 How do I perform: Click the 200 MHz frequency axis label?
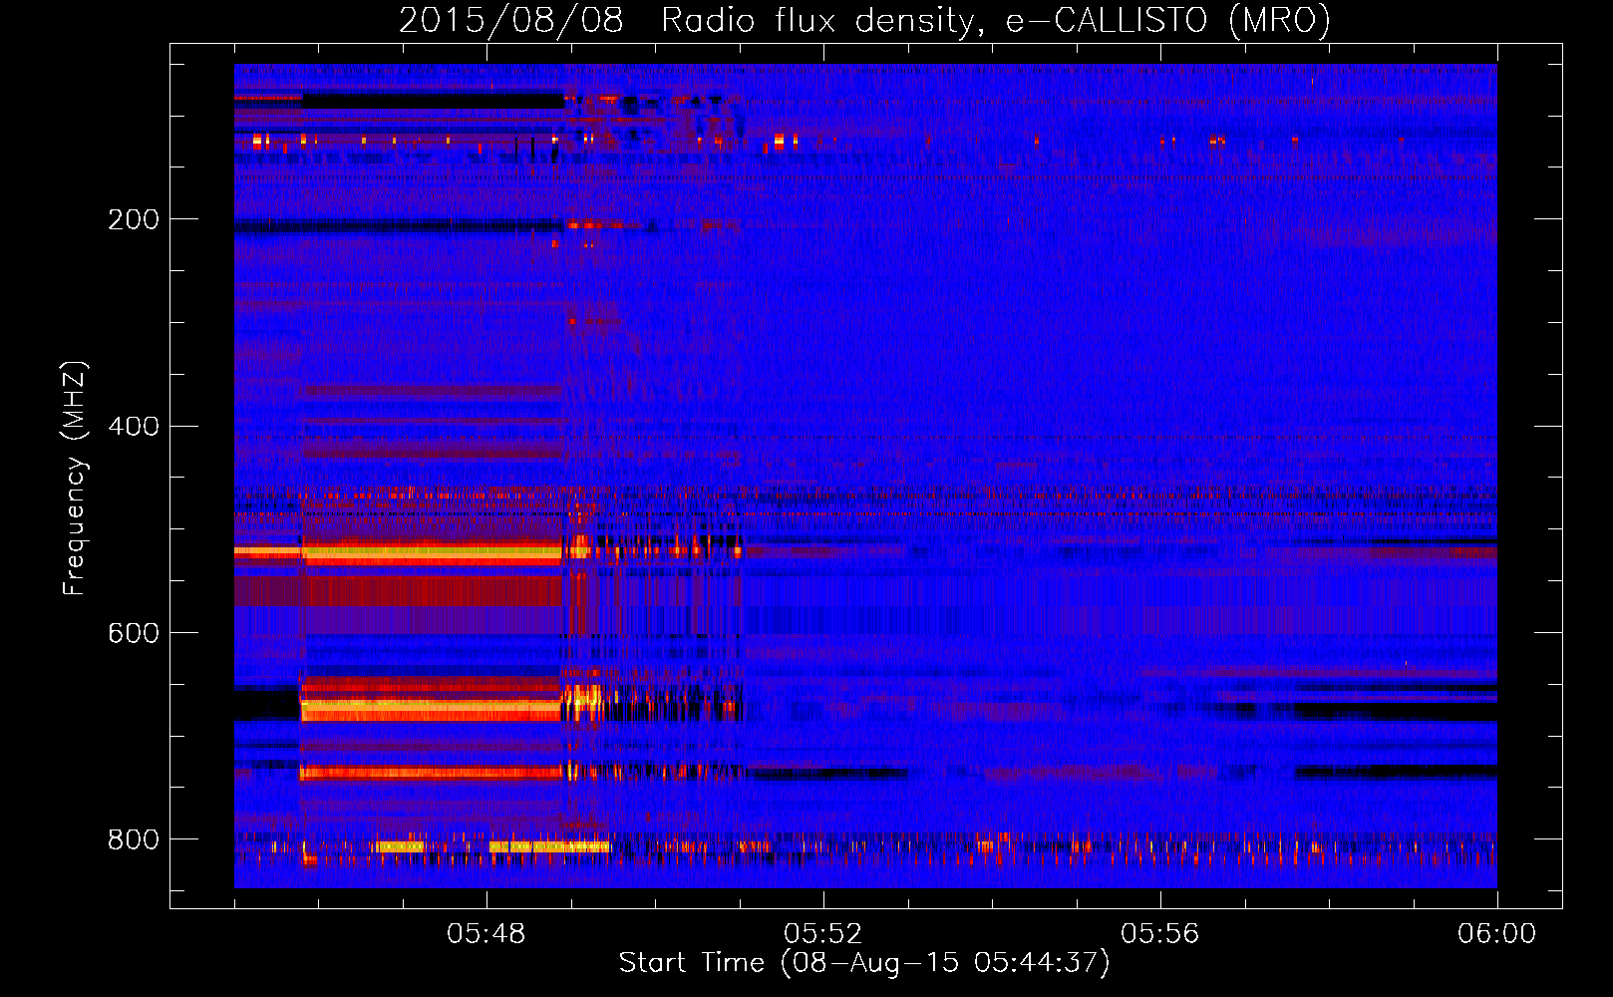pyautogui.click(x=134, y=219)
